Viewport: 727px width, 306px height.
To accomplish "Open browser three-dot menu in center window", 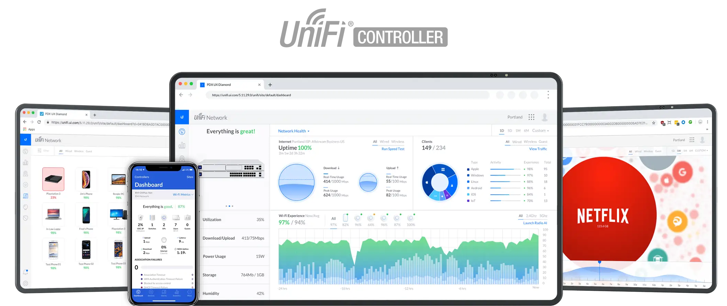I will pos(548,95).
